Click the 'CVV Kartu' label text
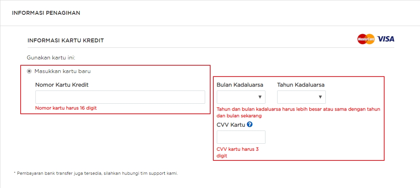 coord(231,125)
